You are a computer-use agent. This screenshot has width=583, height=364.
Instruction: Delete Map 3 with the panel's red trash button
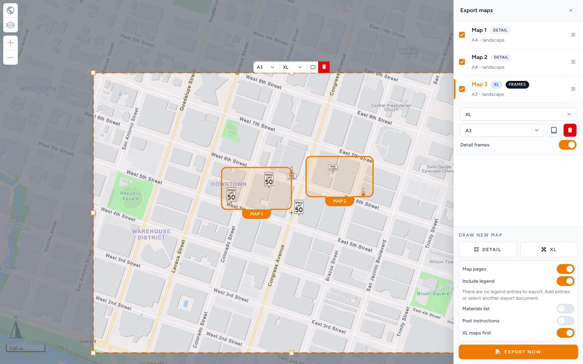[570, 130]
